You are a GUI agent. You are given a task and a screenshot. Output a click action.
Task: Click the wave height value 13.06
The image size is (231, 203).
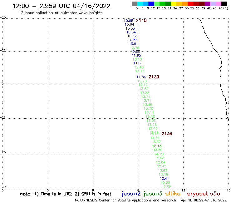pos(151,121)
